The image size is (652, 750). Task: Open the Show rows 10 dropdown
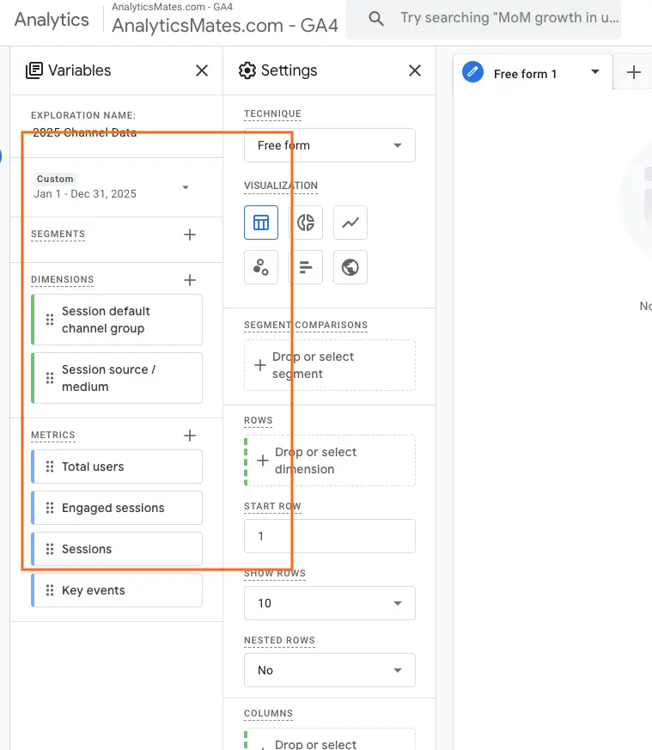(x=330, y=603)
